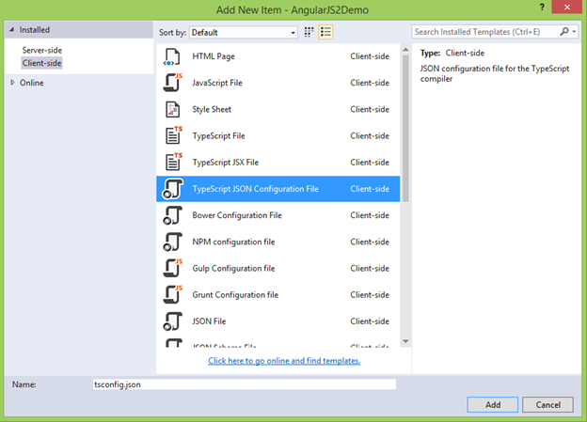Click Client-side label in HTML Page row
The image size is (587, 422).
370,56
